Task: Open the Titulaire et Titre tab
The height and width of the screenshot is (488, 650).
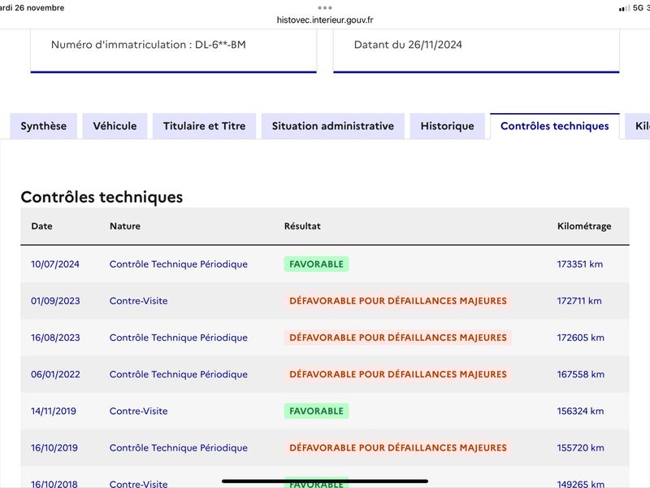Action: click(205, 126)
